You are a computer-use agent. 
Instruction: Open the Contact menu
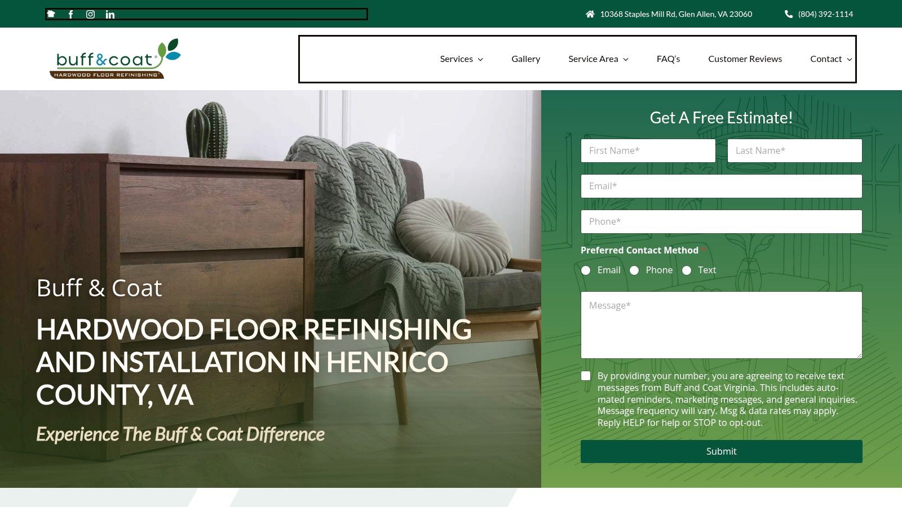(826, 59)
